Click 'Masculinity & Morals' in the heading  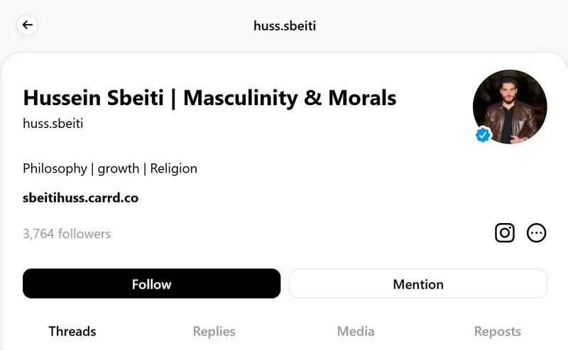(x=290, y=98)
